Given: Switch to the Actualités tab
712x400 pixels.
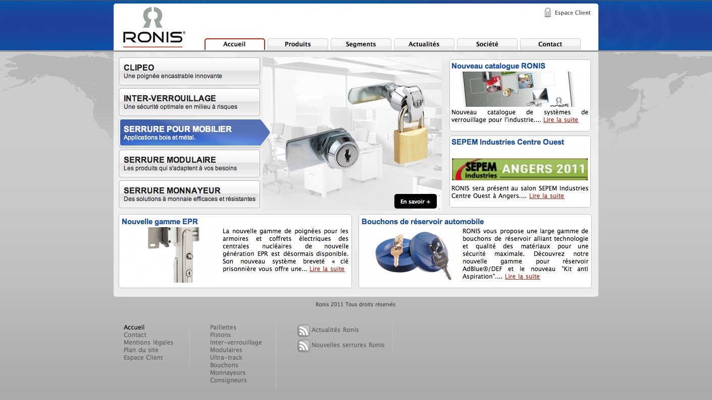Looking at the screenshot, I should click(424, 44).
